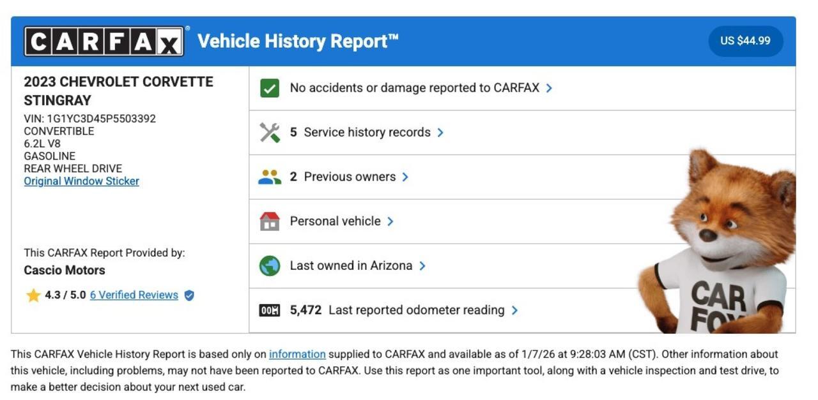Click the globe icon for Arizona ownership
The image size is (818, 400).
pyautogui.click(x=270, y=266)
